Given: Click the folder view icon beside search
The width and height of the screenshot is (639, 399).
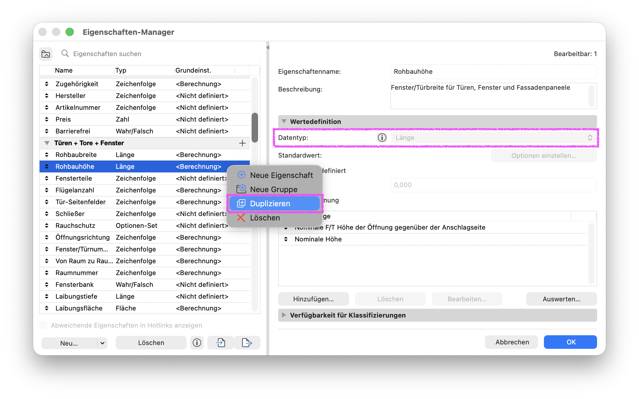Looking at the screenshot, I should [x=46, y=54].
